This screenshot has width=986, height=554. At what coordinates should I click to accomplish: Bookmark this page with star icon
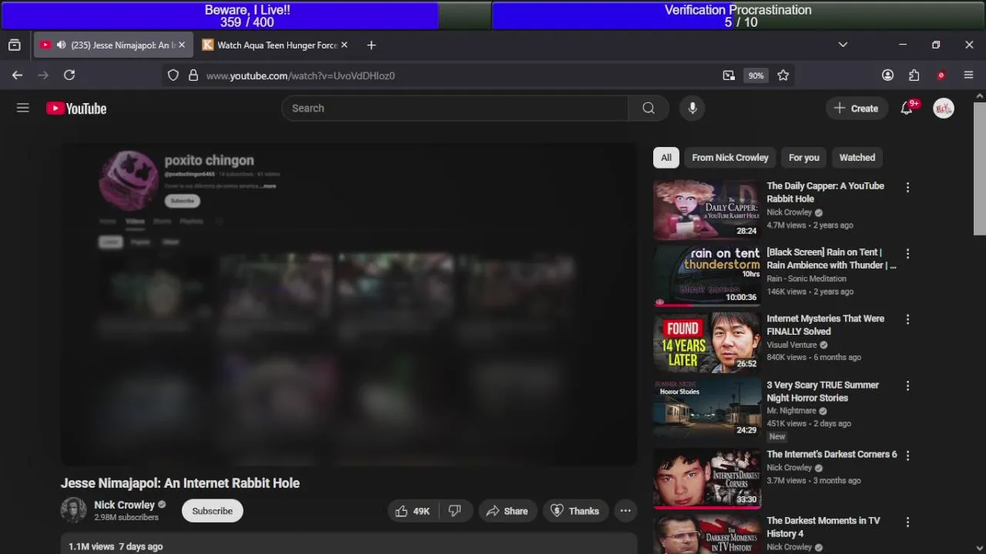point(783,75)
